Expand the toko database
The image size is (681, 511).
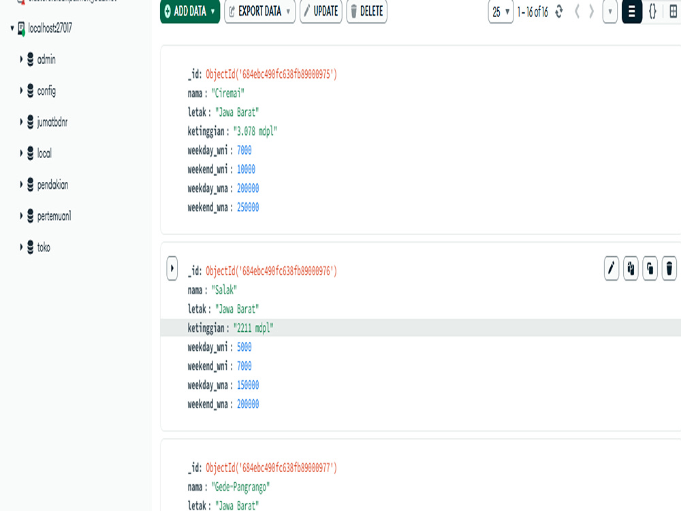pyautogui.click(x=21, y=247)
